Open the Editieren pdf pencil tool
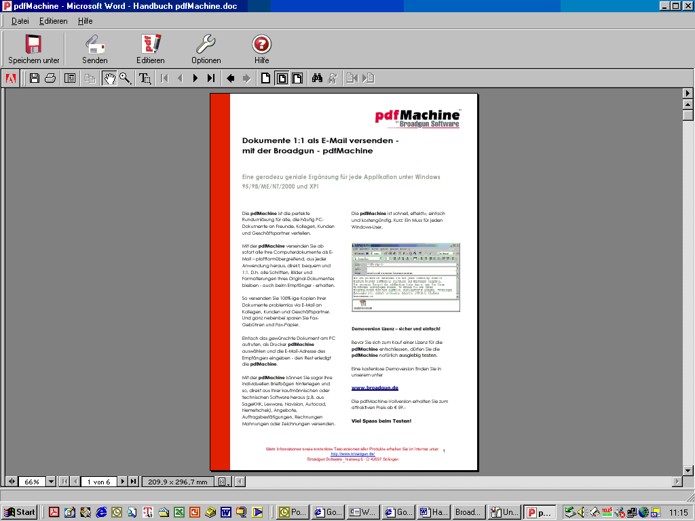695x521 pixels. tap(151, 44)
